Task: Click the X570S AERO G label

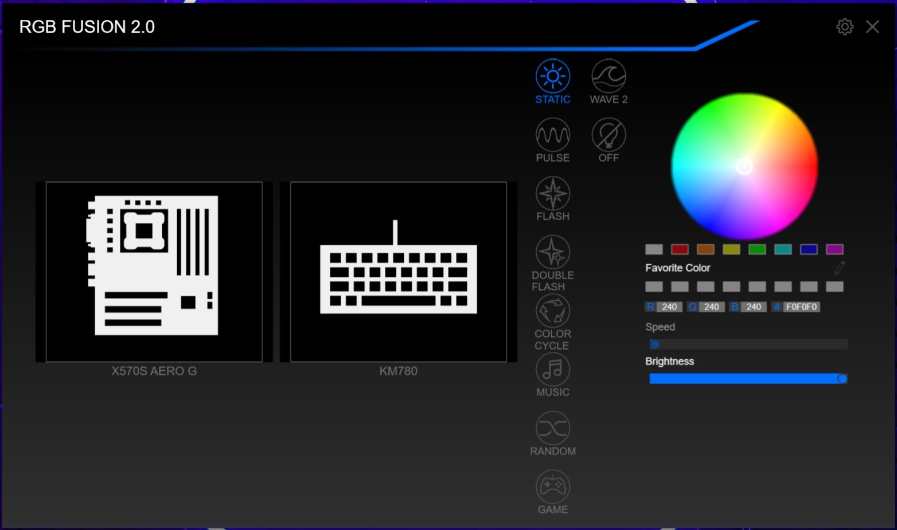Action: tap(154, 371)
